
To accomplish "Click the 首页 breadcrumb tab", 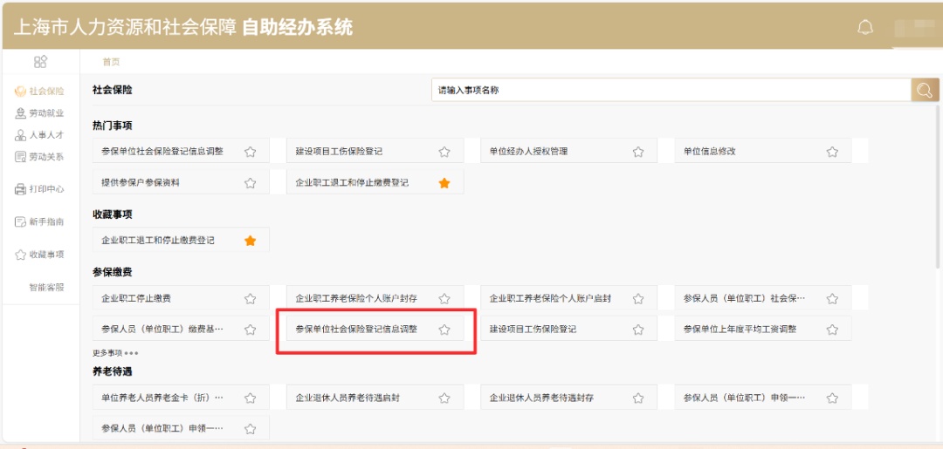I will coord(111,62).
